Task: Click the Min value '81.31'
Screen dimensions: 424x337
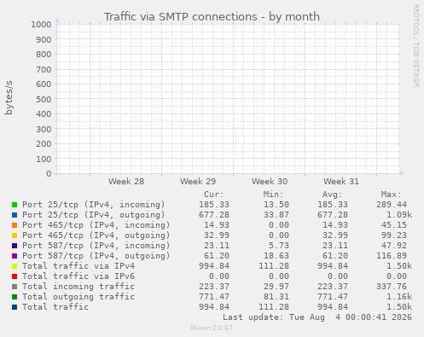Action: pos(276,297)
